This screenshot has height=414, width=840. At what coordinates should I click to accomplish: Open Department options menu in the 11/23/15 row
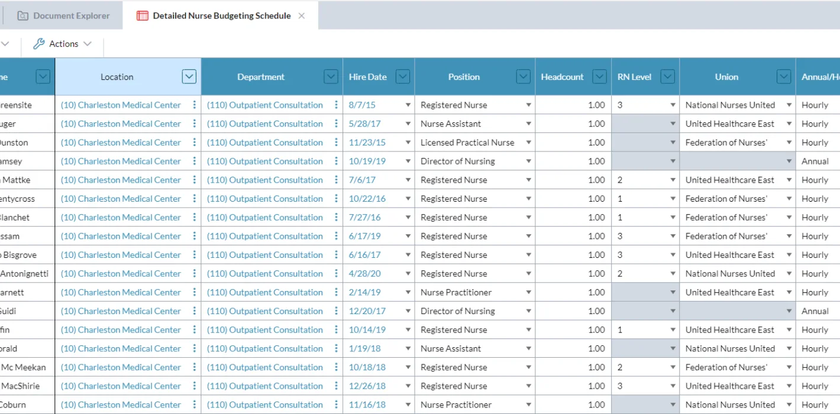point(336,143)
